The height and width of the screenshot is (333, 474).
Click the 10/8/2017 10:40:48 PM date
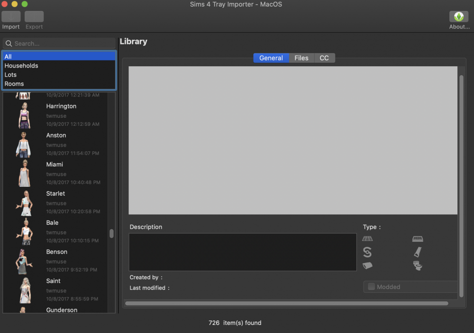tap(73, 182)
